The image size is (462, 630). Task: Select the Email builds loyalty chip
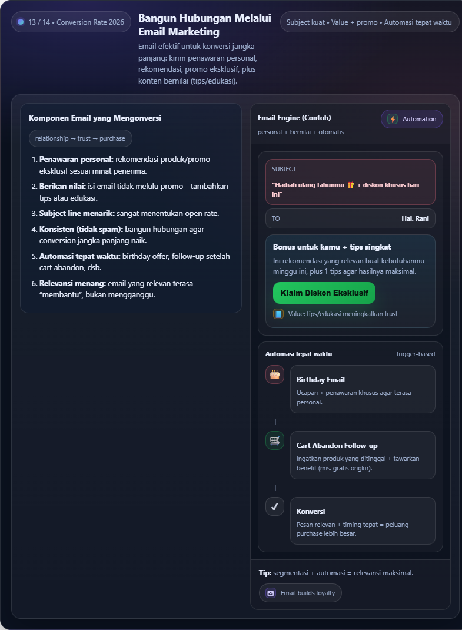(300, 593)
